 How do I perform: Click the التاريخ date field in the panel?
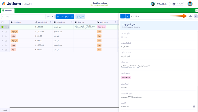(x=158, y=106)
